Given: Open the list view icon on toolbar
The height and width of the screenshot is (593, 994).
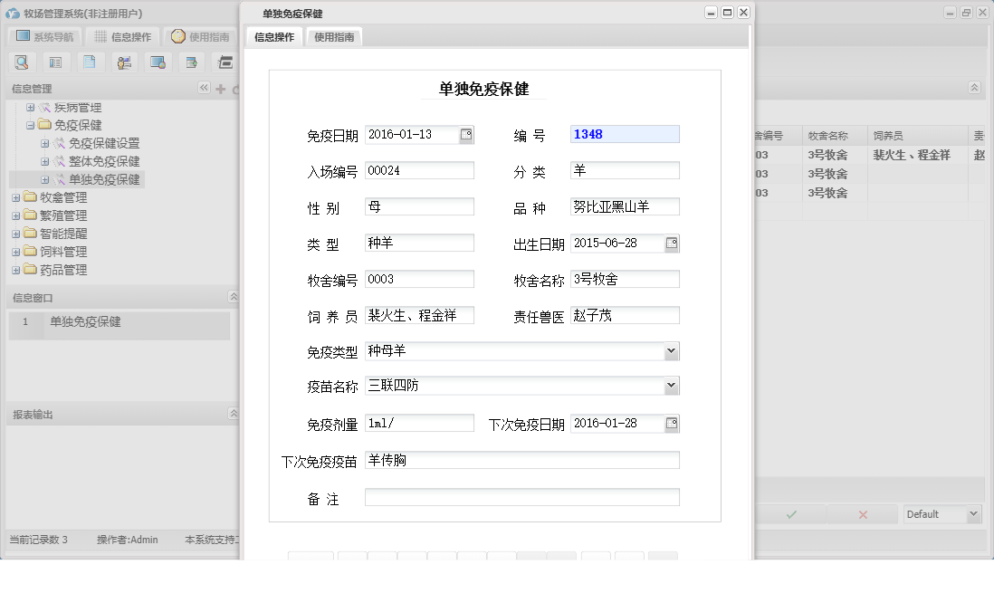Looking at the screenshot, I should (56, 62).
